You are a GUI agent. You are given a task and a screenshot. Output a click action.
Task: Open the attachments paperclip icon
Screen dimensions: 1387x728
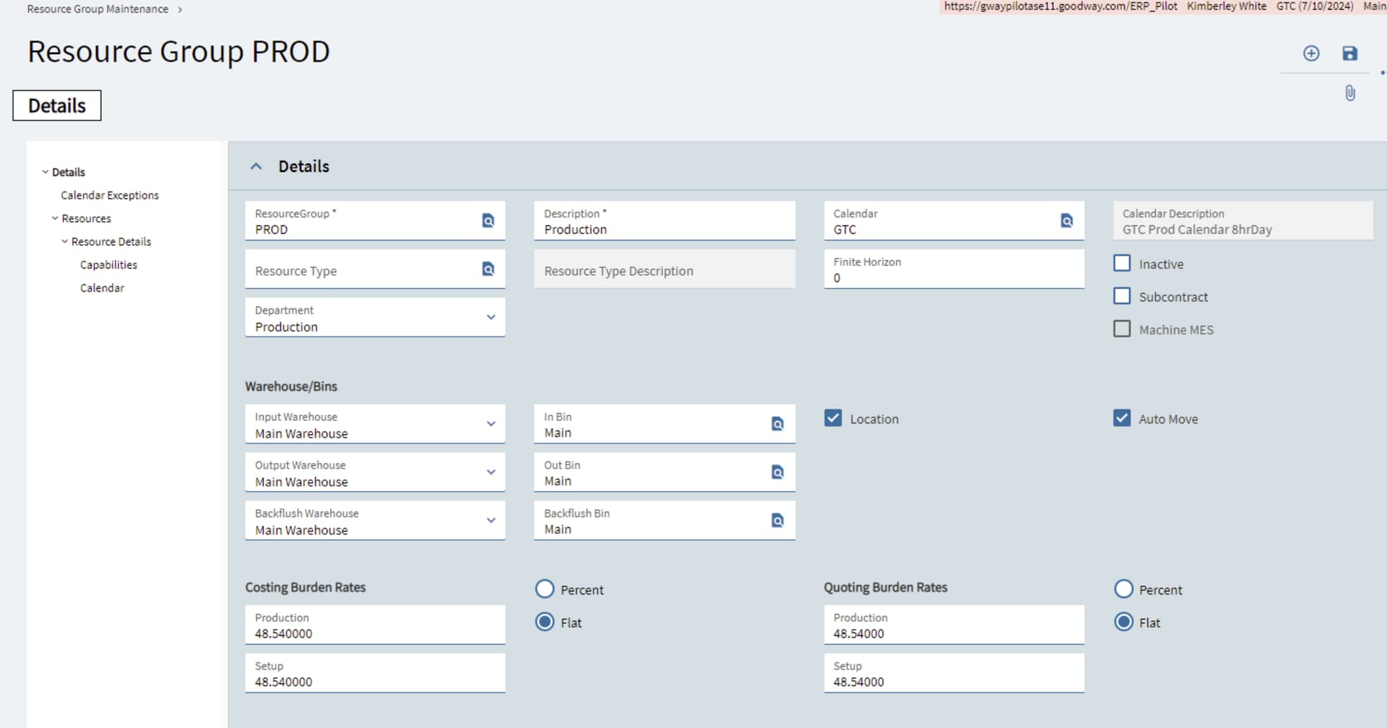[1349, 93]
